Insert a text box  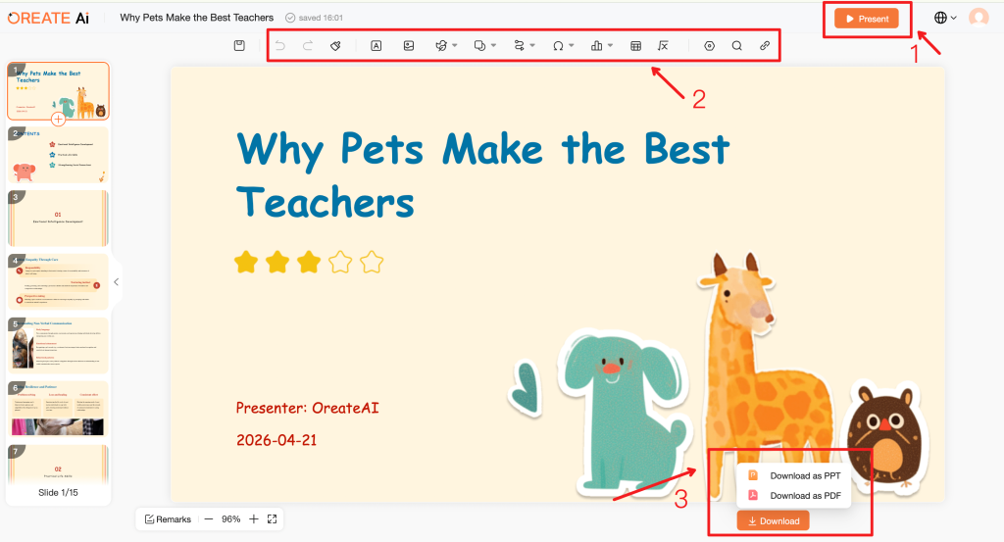coord(376,45)
